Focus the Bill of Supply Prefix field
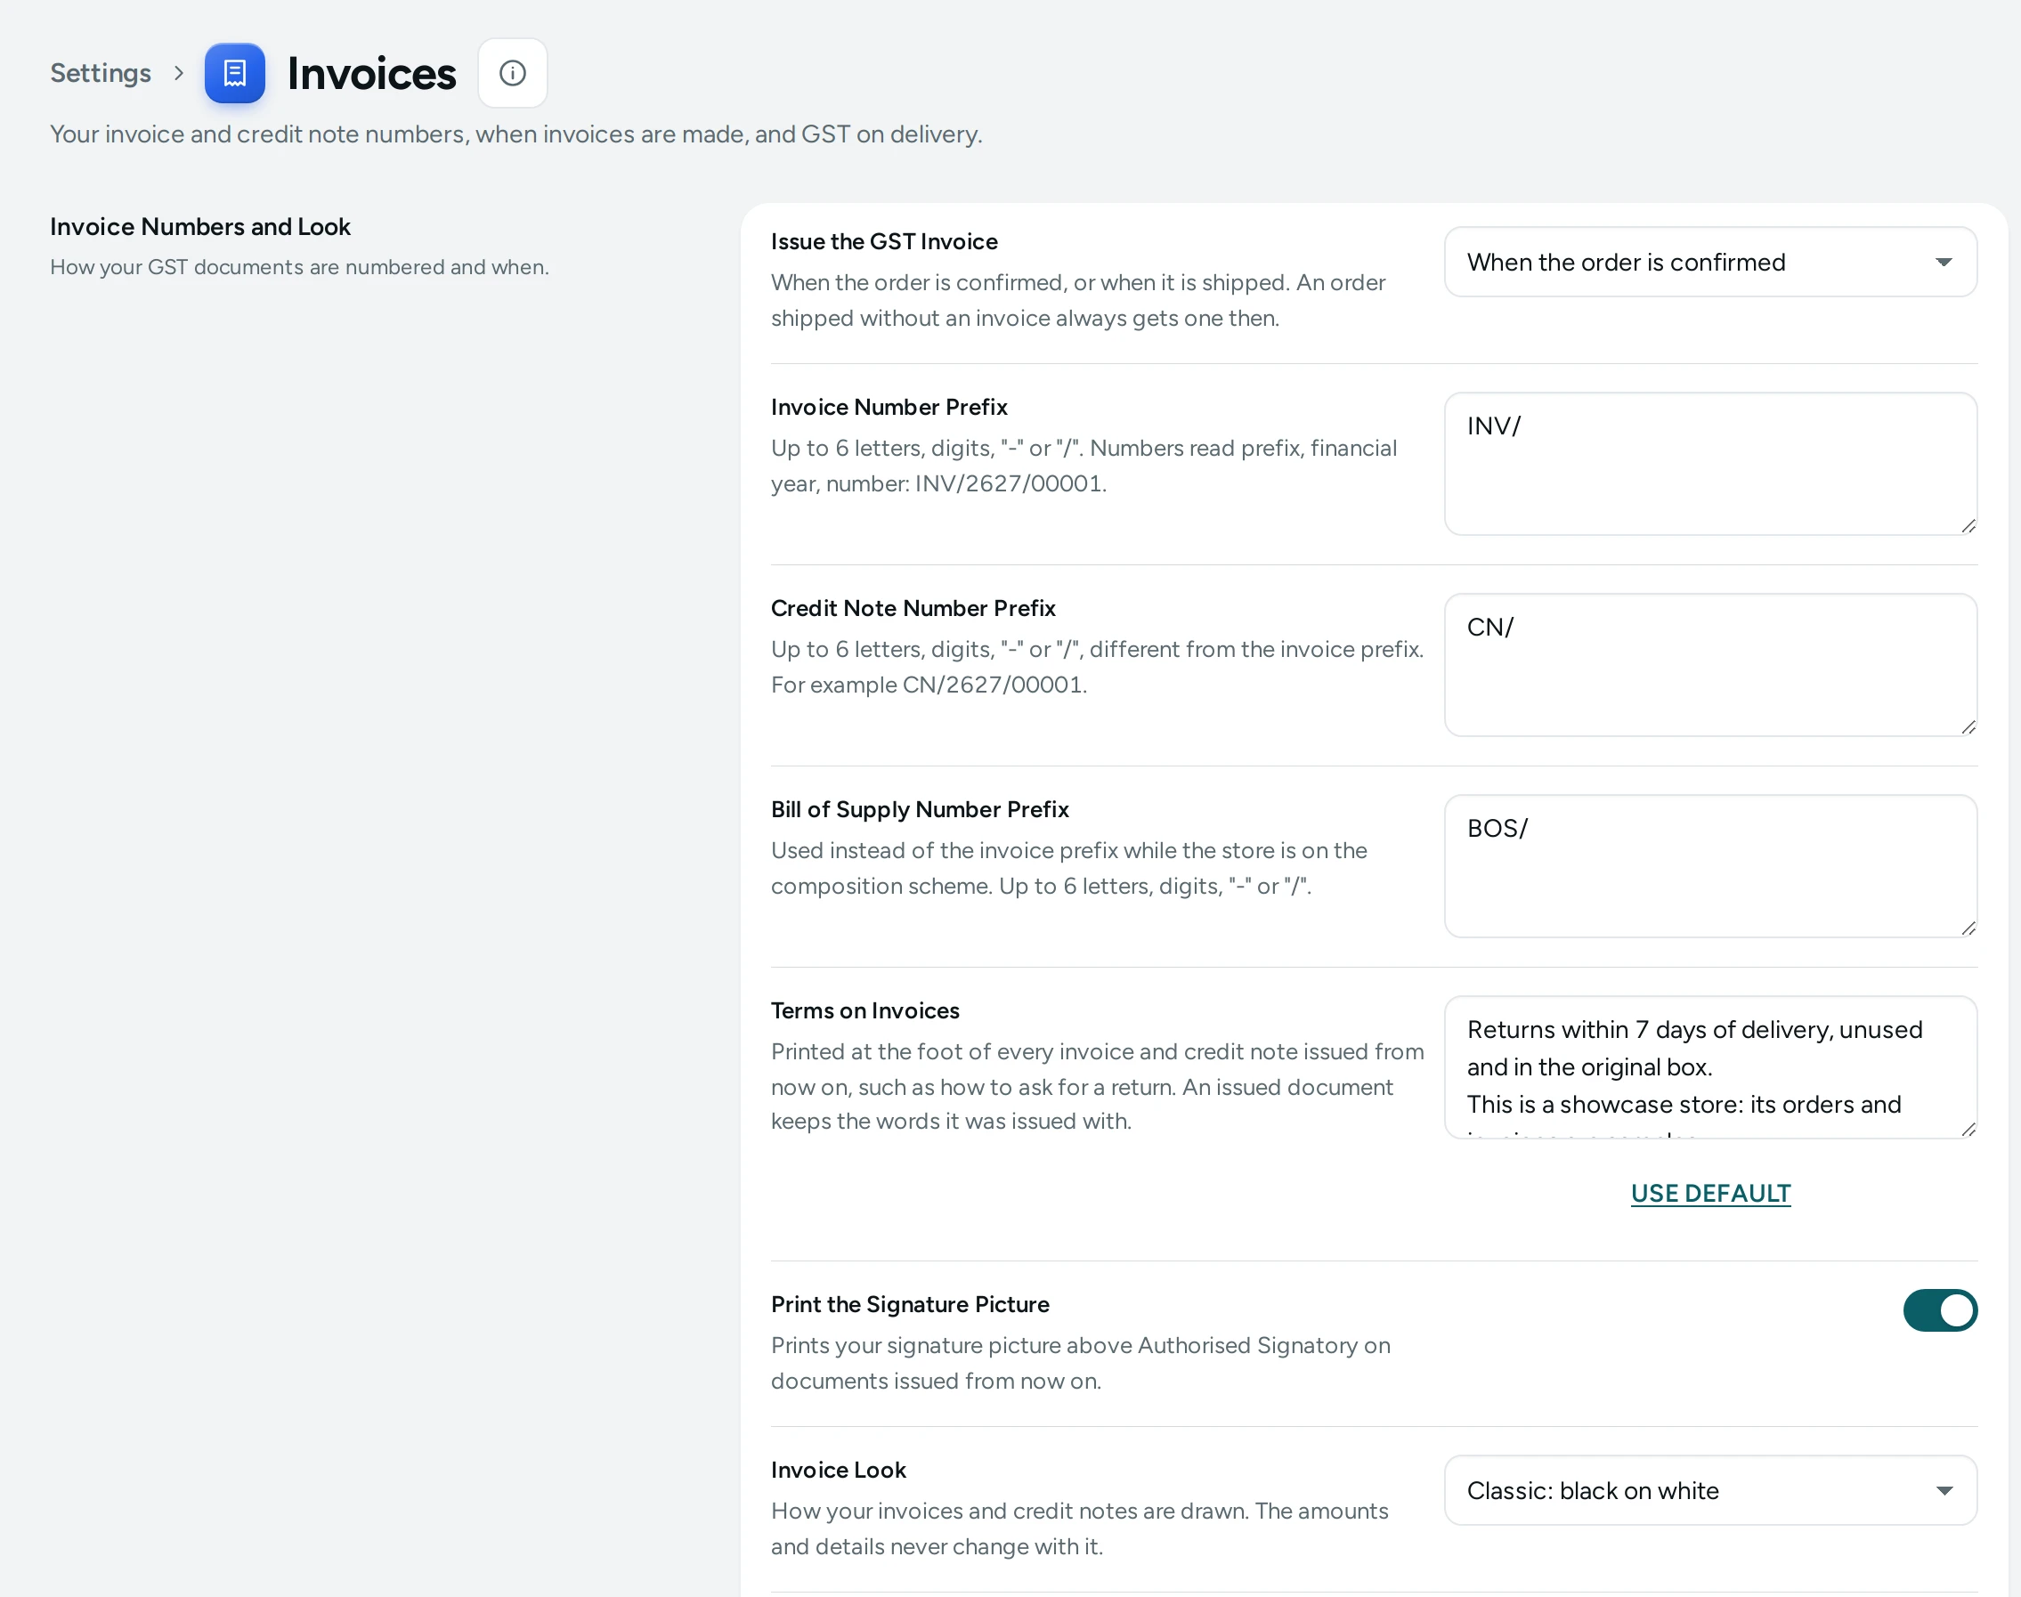The width and height of the screenshot is (2021, 1597). click(1710, 866)
